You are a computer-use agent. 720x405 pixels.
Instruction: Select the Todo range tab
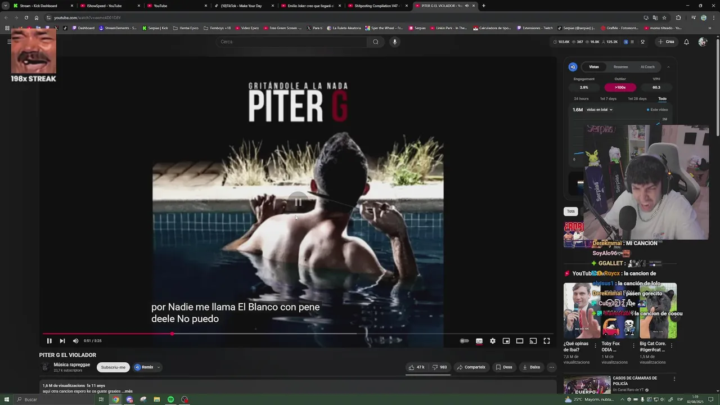[x=662, y=99]
